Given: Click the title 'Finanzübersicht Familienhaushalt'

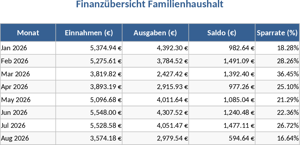Looking at the screenshot, I should (150, 5).
